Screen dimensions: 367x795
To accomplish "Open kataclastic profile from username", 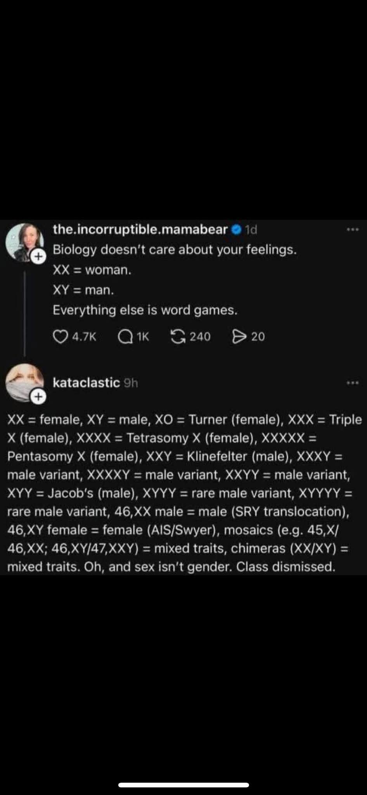I will [86, 383].
